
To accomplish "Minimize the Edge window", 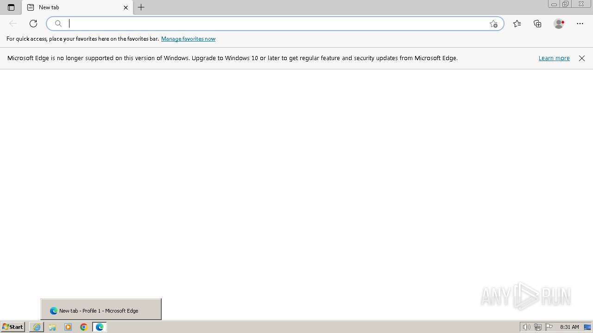I will coord(554,4).
